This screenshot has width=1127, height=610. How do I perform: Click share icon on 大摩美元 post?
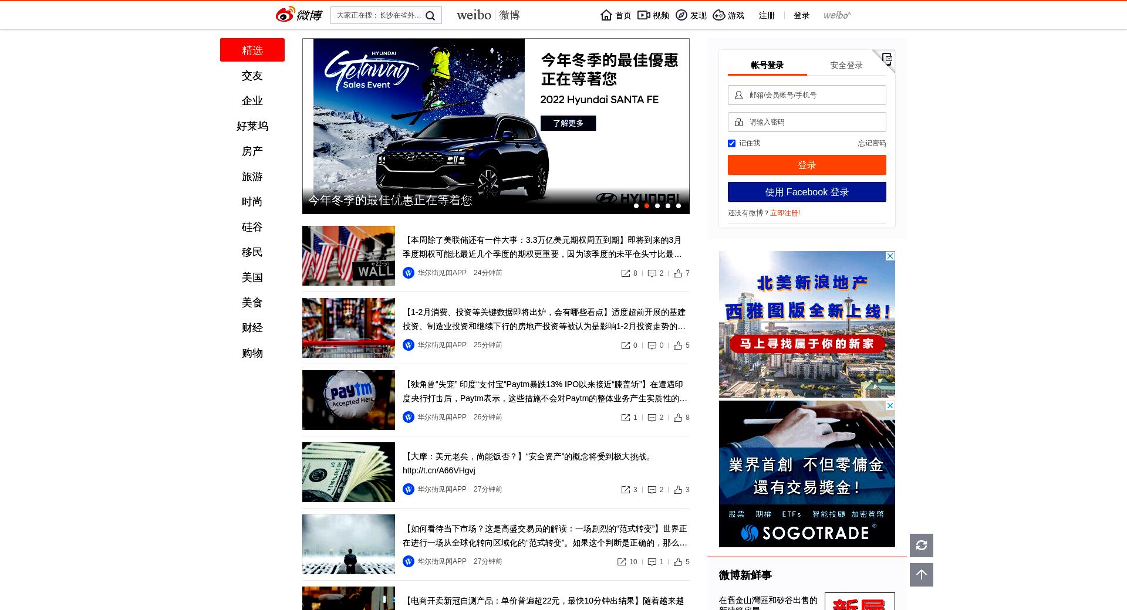coord(626,490)
